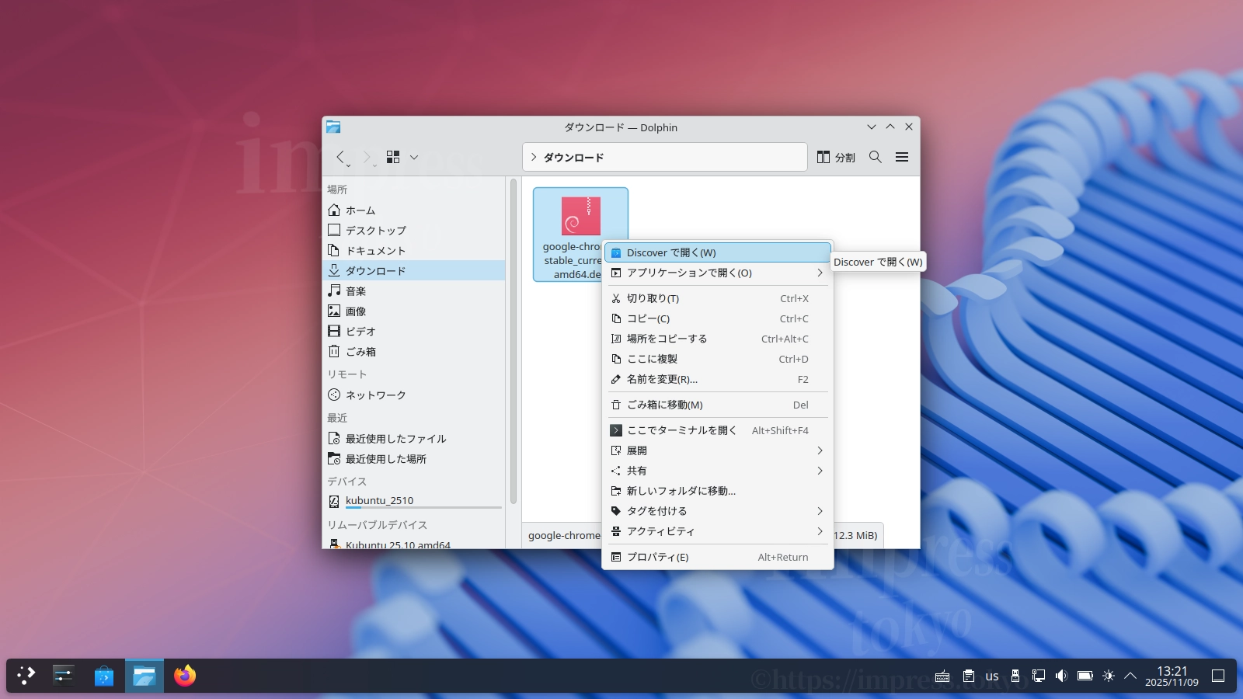Viewport: 1243px width, 699px height.
Task: Click the ダウンロード breadcrumb path field
Action: click(x=665, y=157)
